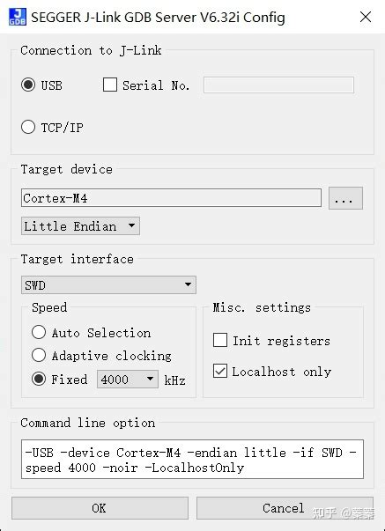Click the Cancel button
The height and width of the screenshot is (531, 385).
(x=285, y=508)
